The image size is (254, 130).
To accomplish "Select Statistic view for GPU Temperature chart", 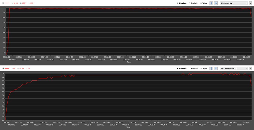I will click(x=189, y=68).
